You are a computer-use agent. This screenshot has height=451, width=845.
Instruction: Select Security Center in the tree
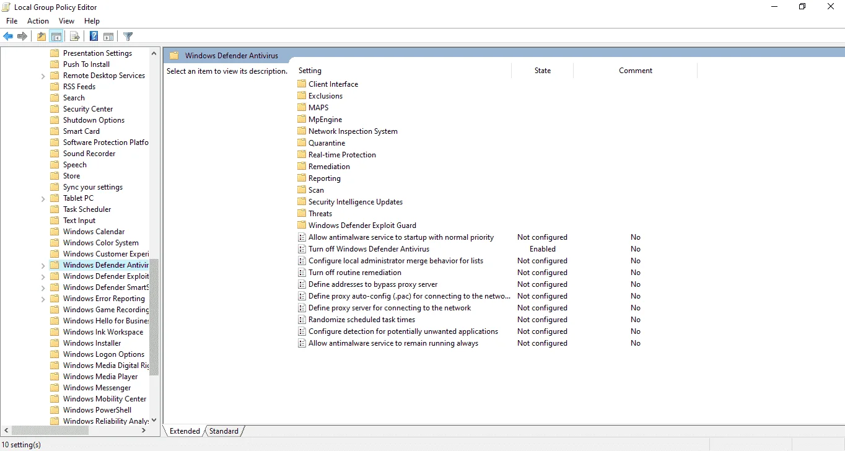(x=88, y=109)
